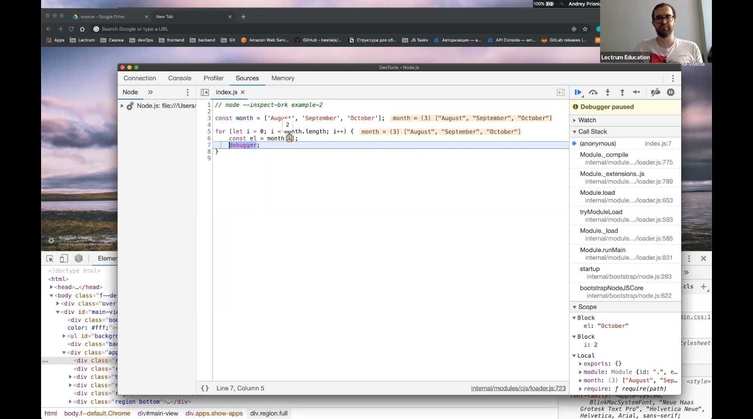Screen dimensions: 753x419
Task: Show more navigator tabs next to Node
Action: point(150,92)
